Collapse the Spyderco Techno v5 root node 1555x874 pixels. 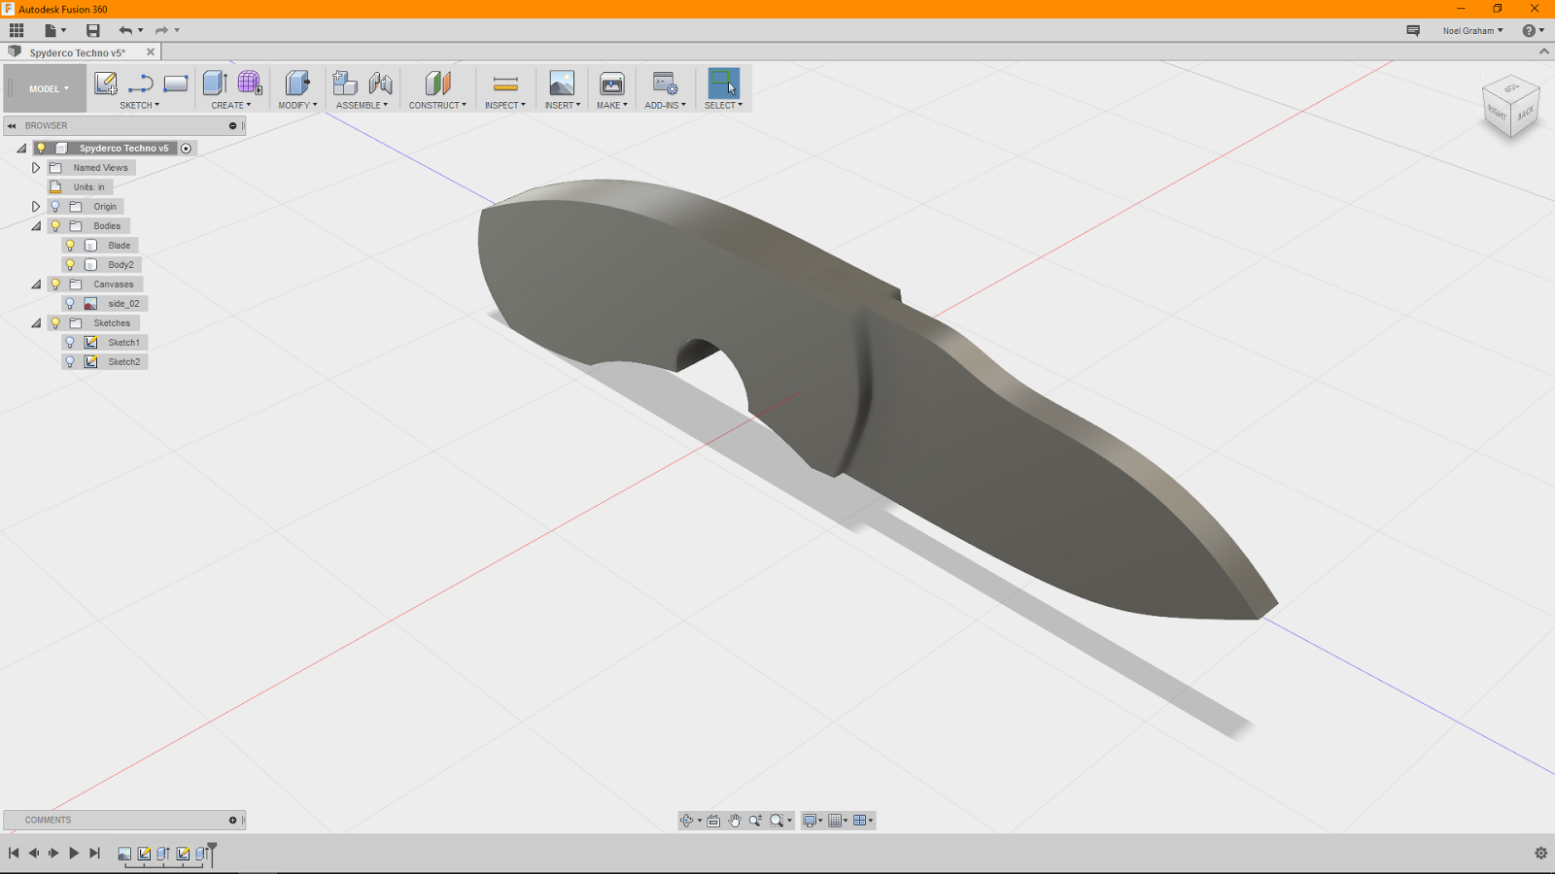point(21,149)
